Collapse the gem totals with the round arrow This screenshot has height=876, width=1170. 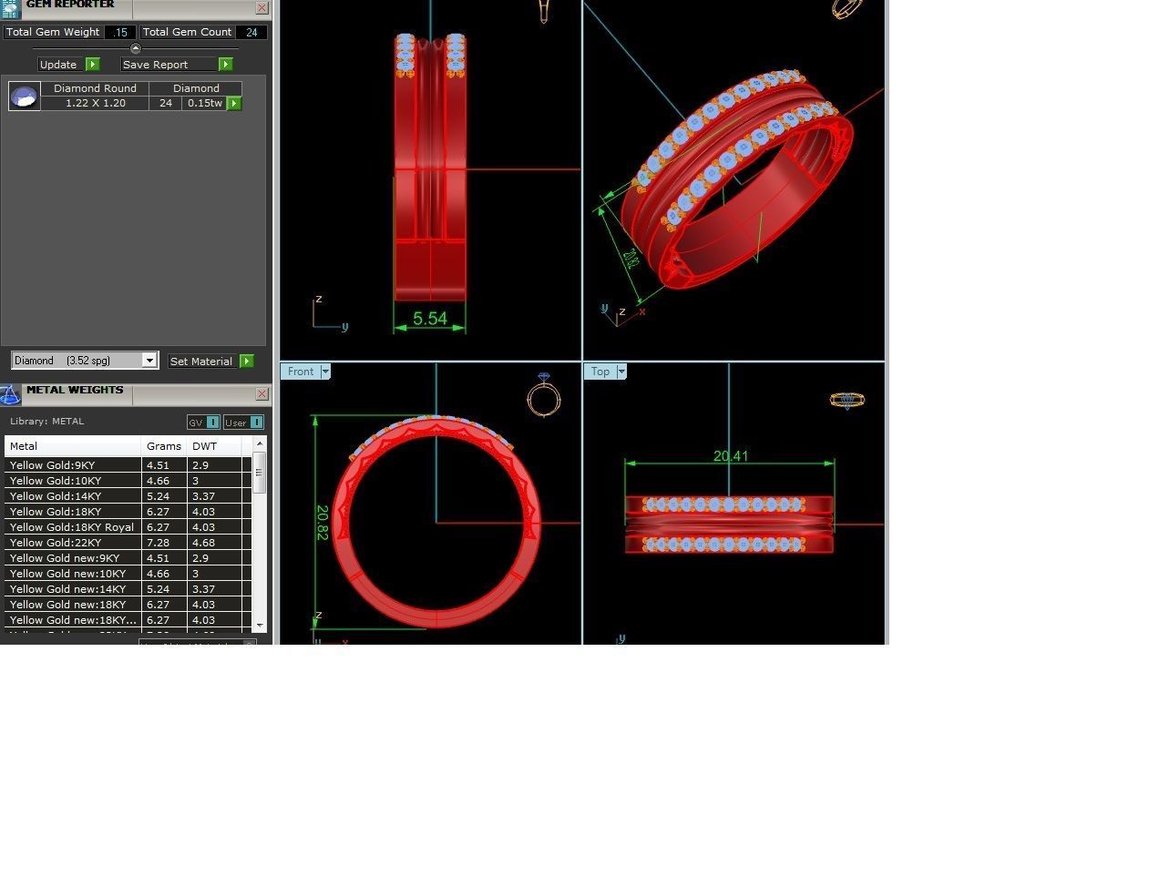click(136, 48)
